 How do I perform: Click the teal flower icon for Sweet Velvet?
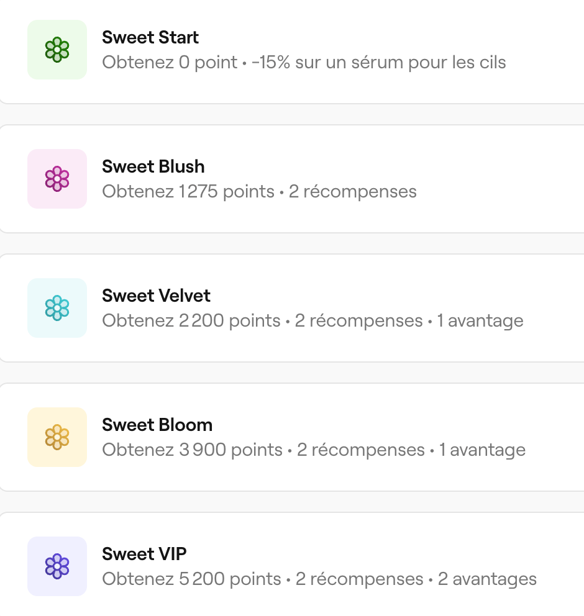coord(57,308)
